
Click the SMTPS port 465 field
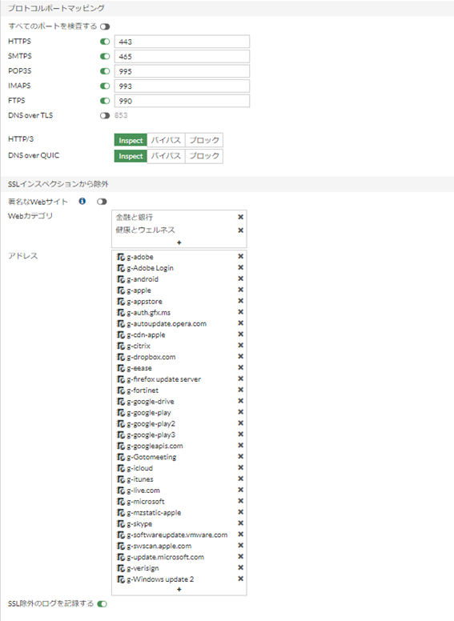[182, 56]
